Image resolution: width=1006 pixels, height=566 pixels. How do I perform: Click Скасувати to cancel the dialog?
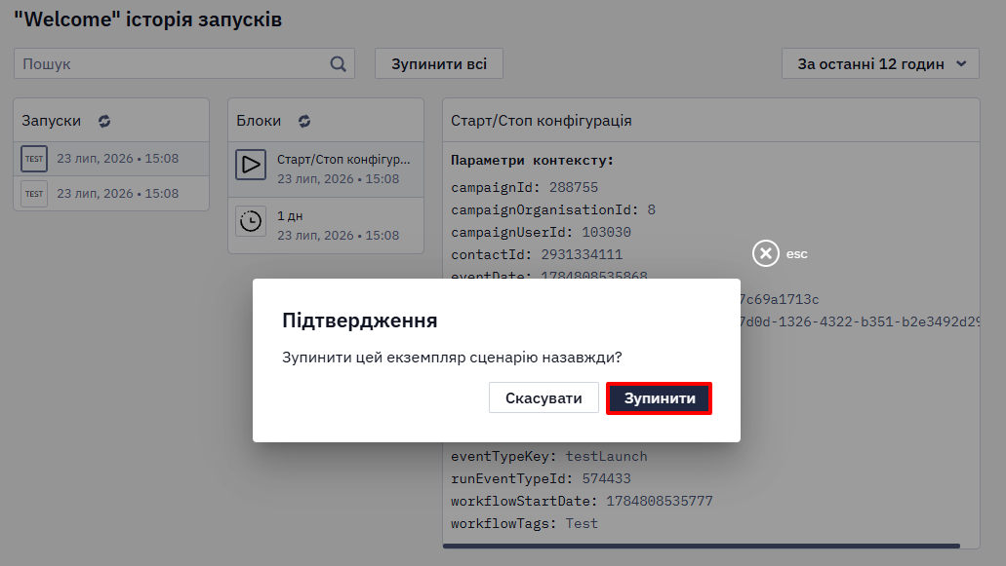click(x=543, y=398)
